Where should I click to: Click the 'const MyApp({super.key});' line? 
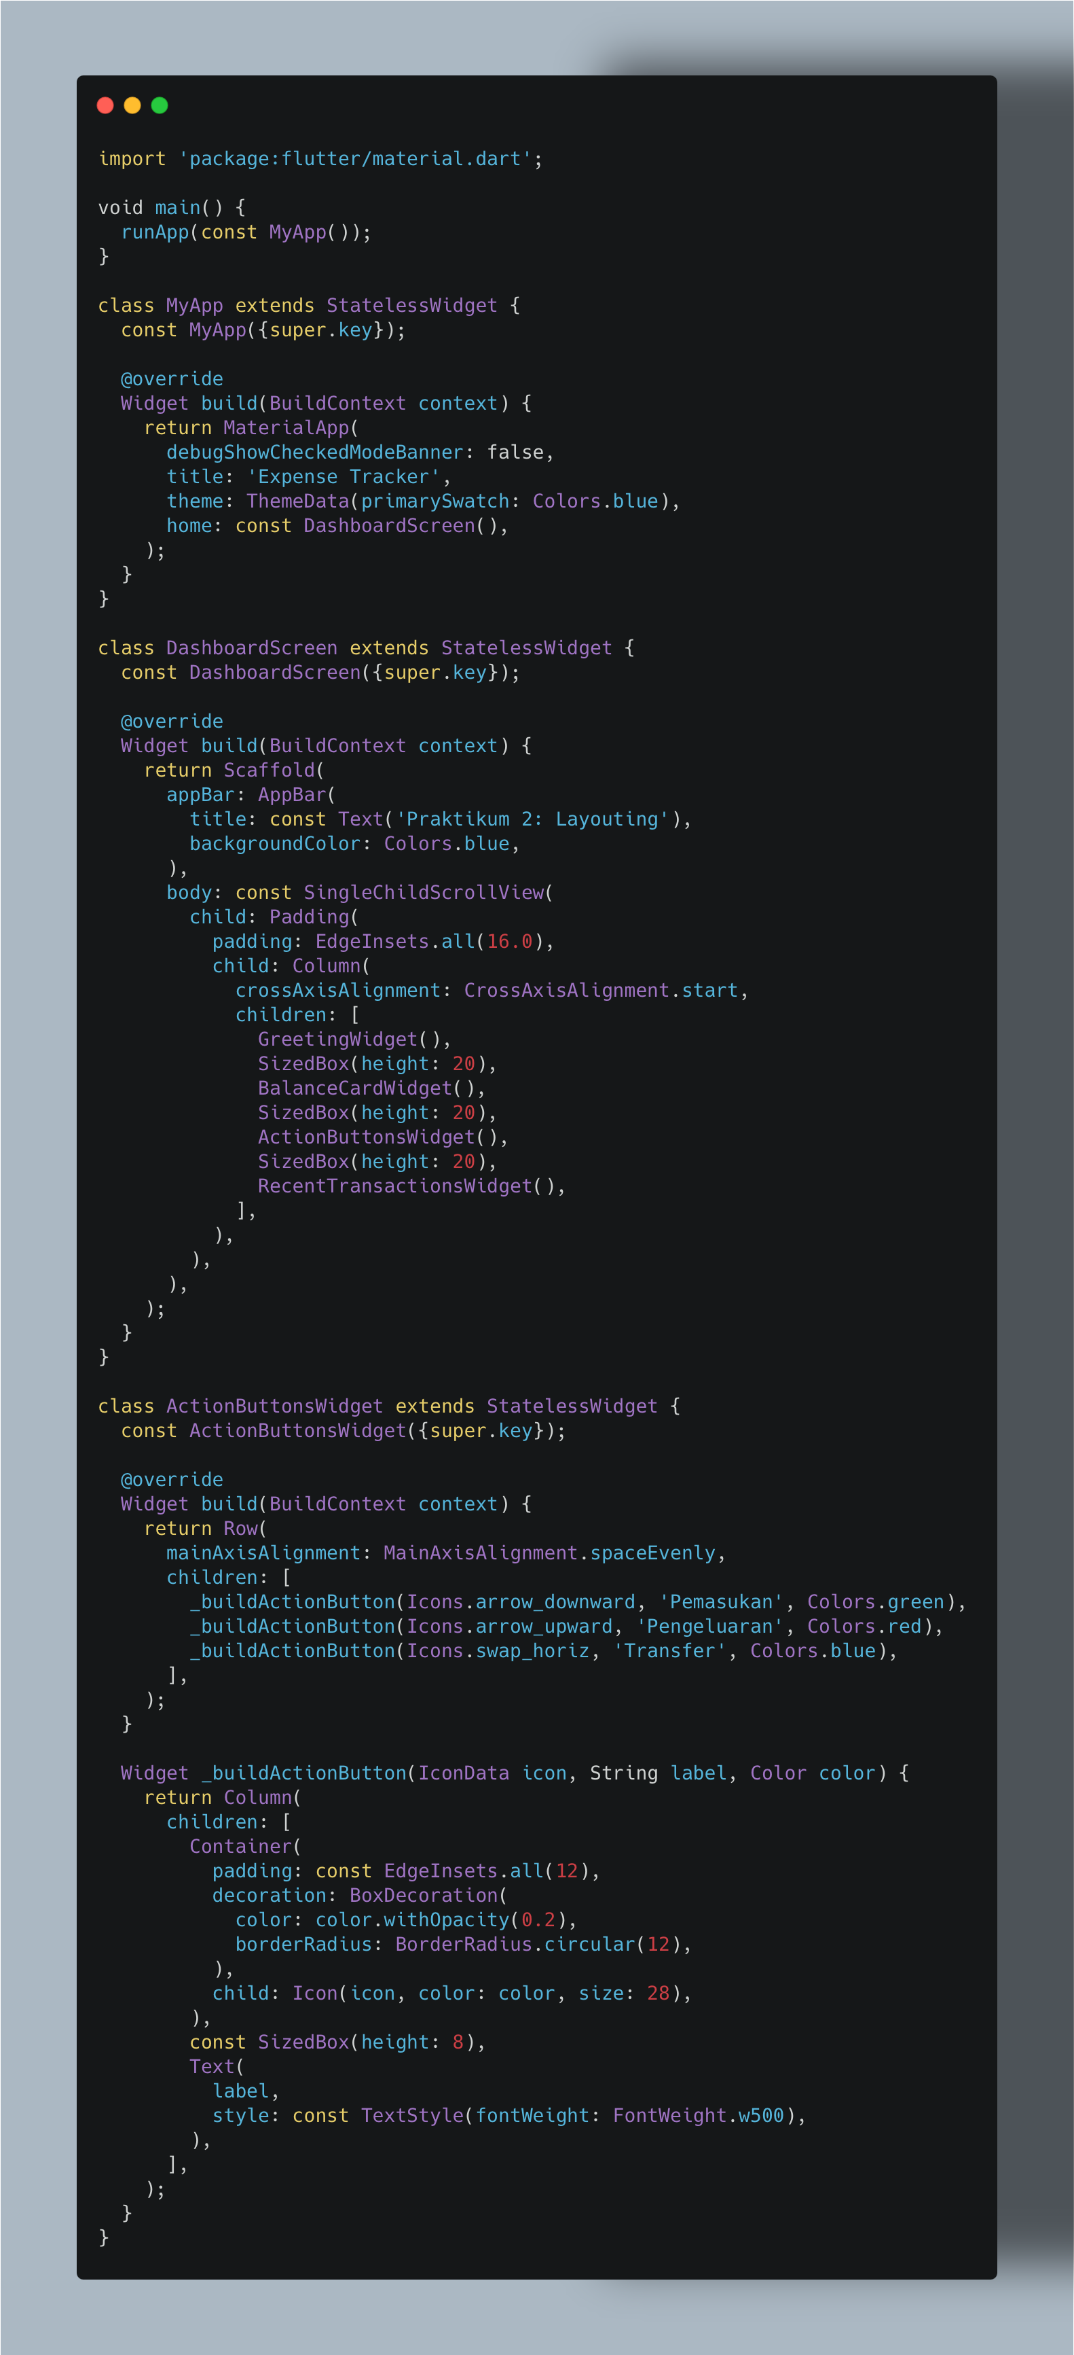263,330
